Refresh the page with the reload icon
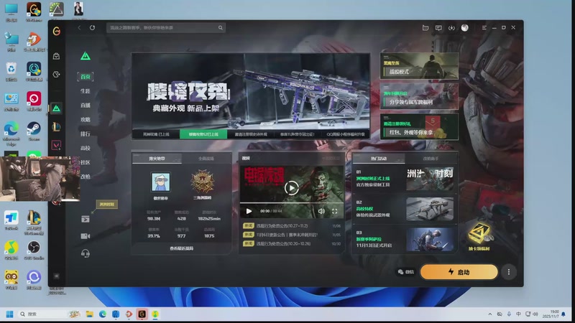The height and width of the screenshot is (323, 575). pyautogui.click(x=92, y=28)
